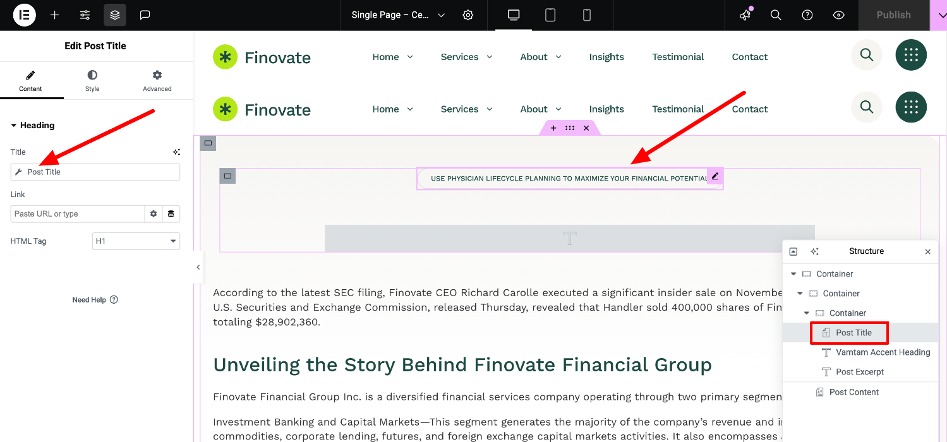The height and width of the screenshot is (442, 947).
Task: Open the What's New sparkle icon
Action: pos(745,15)
